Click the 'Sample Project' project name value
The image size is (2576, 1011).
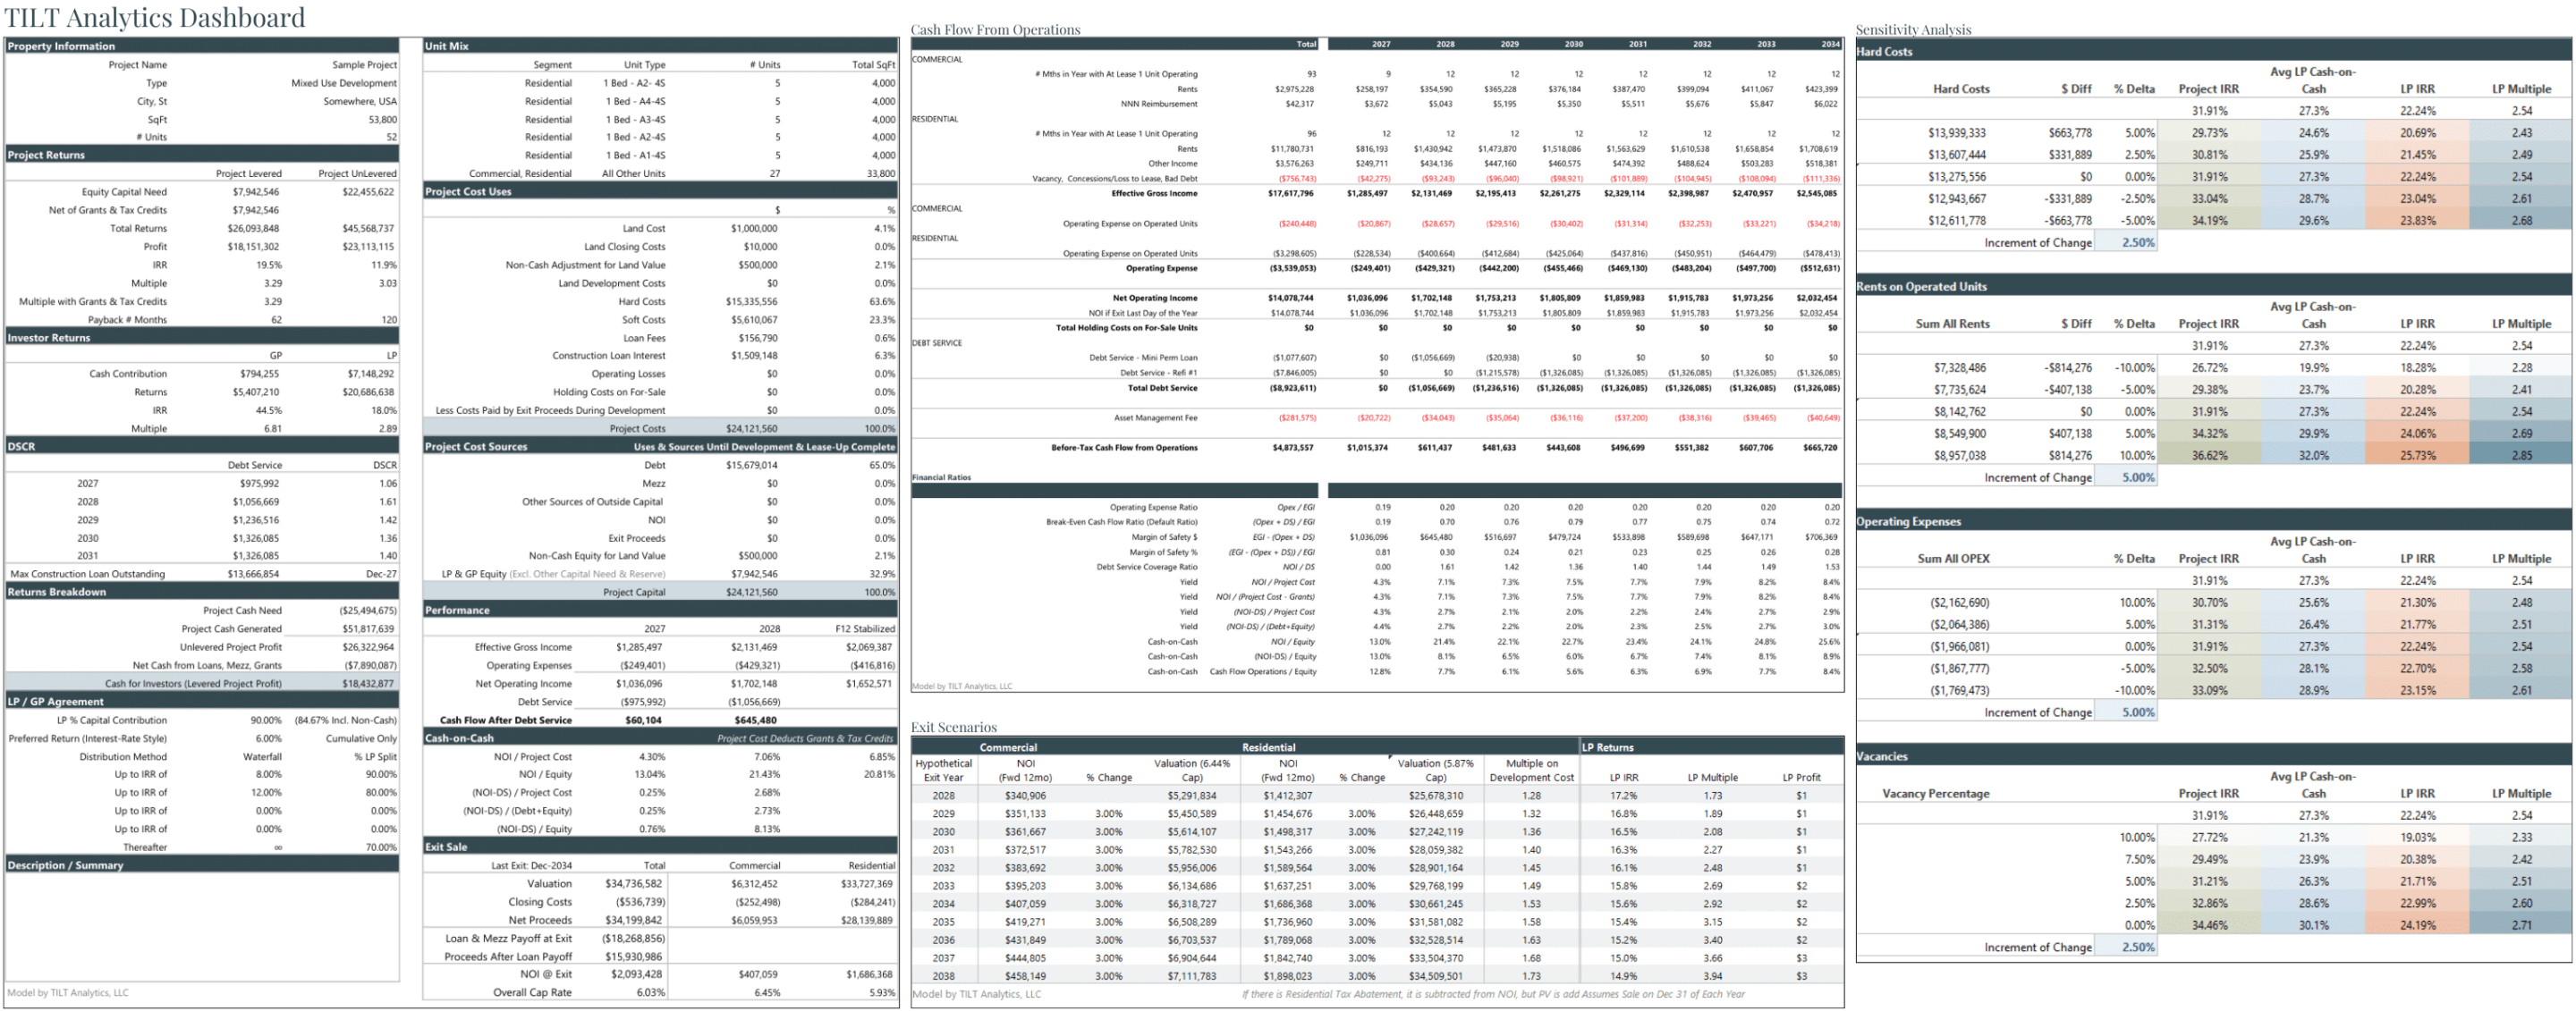364,65
